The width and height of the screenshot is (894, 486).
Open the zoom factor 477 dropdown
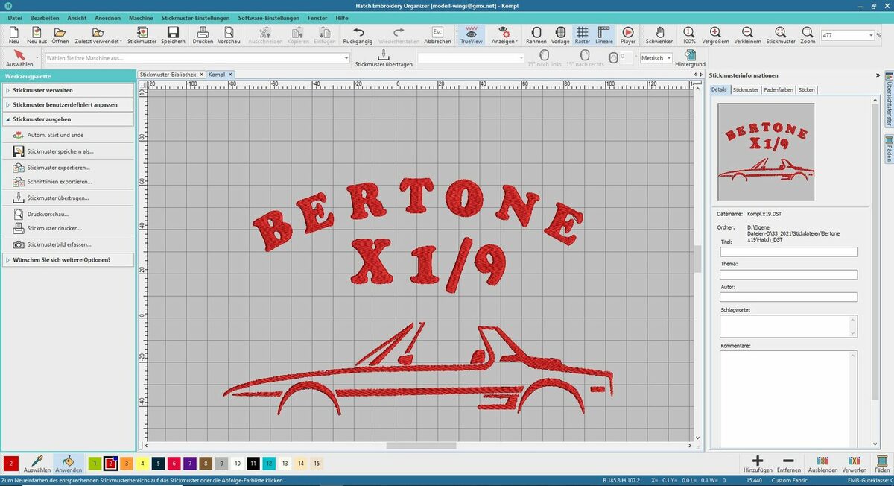click(869, 35)
